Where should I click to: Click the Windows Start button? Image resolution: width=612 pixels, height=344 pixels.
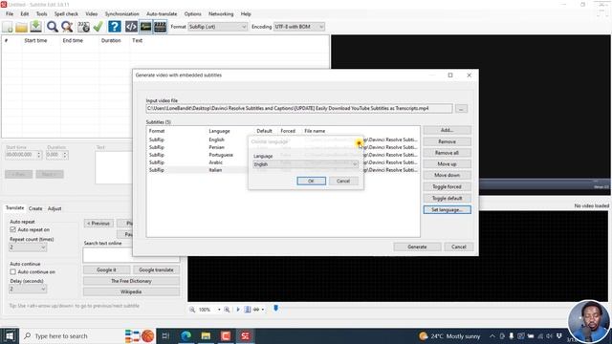[x=10, y=335]
